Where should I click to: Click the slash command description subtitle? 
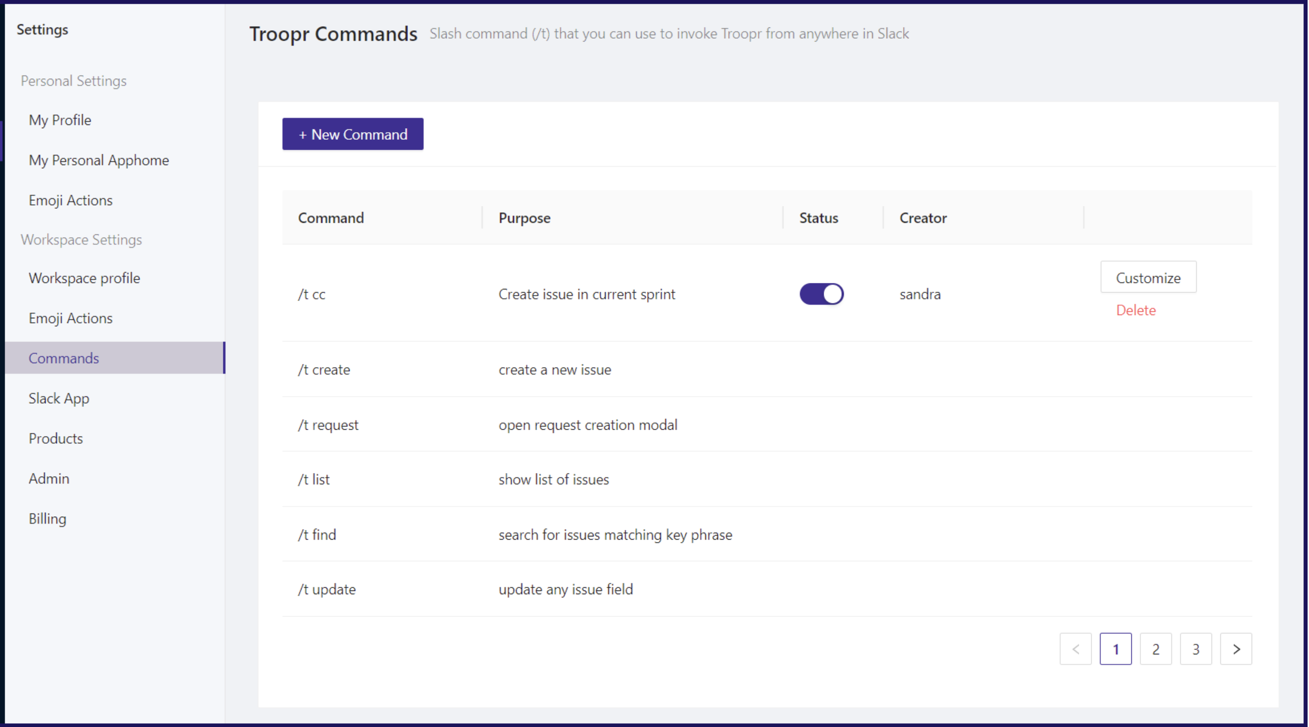(669, 34)
